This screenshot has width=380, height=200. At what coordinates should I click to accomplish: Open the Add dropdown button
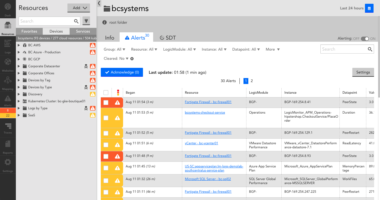(x=78, y=8)
